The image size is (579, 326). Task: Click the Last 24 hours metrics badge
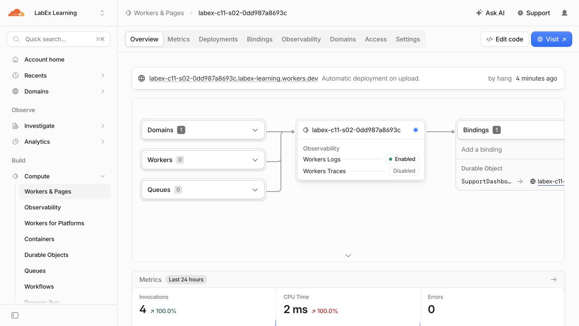point(186,279)
